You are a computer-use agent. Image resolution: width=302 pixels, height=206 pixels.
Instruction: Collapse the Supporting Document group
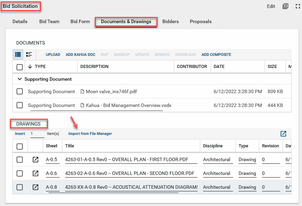pos(19,79)
